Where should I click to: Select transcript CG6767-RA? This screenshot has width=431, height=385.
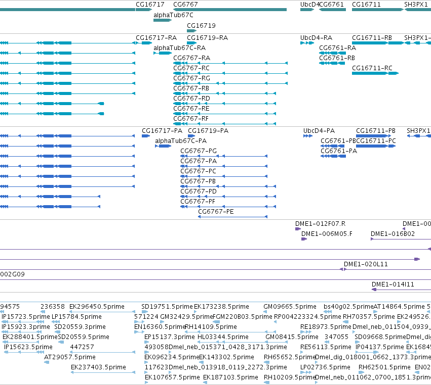pyautogui.click(x=230, y=63)
